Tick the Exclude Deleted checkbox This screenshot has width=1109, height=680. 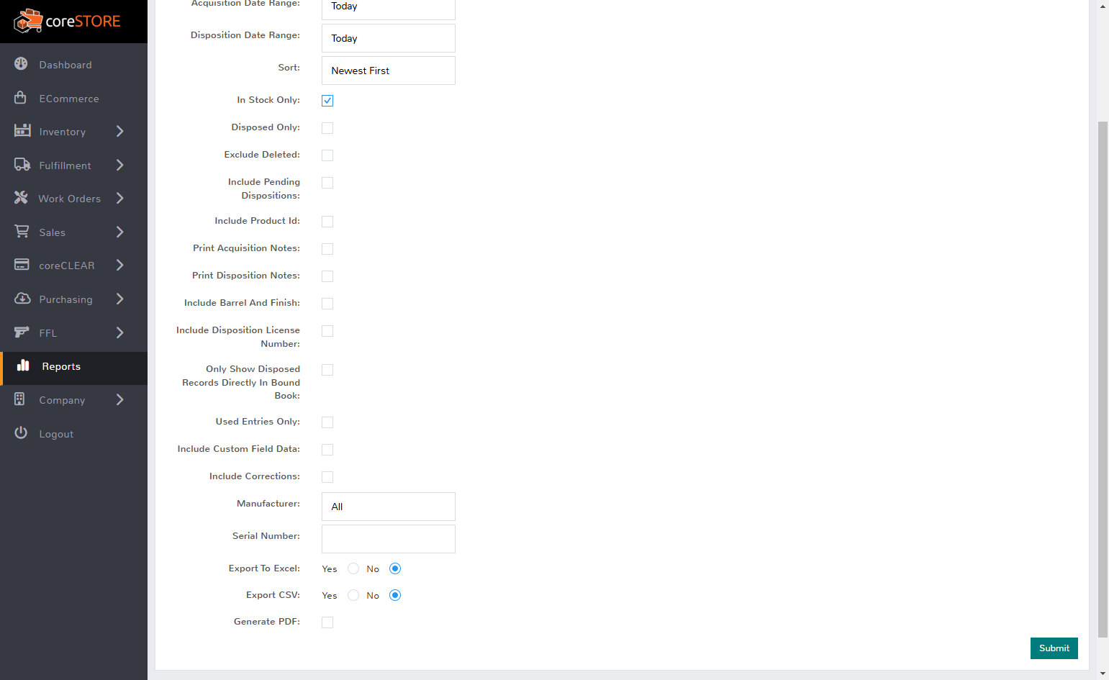[327, 155]
